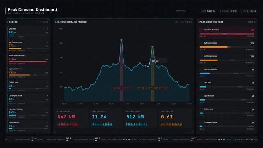Select the Chiller Unit asset name in Assets
This screenshot has height=148, width=263.
tap(14, 82)
